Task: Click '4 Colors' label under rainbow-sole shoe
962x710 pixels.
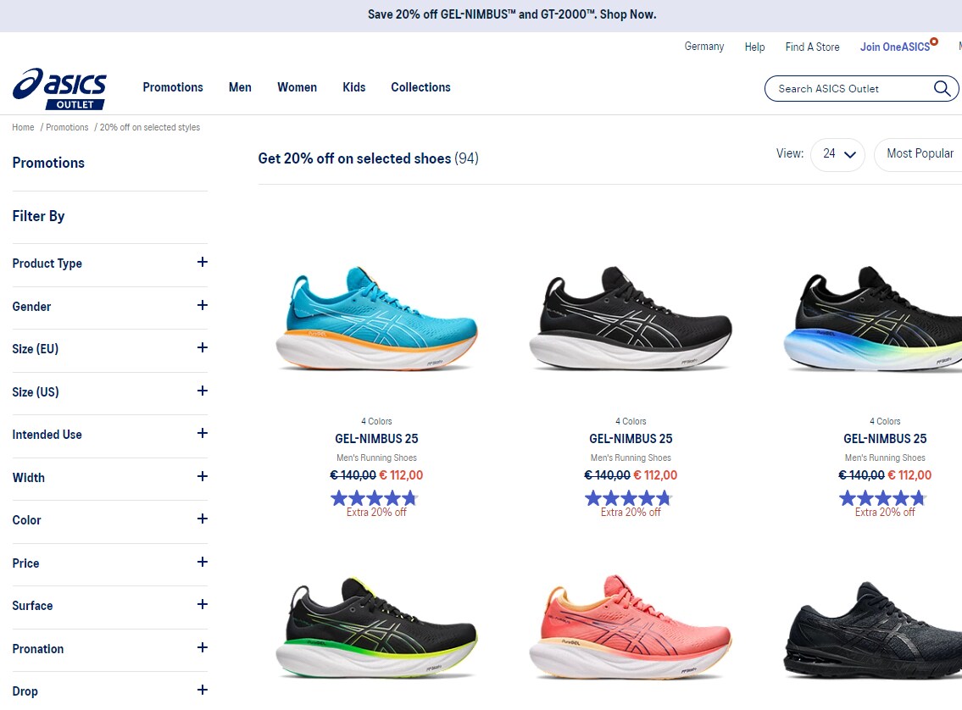Action: click(885, 421)
